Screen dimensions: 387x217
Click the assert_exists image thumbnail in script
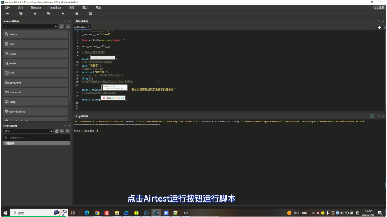115,88
